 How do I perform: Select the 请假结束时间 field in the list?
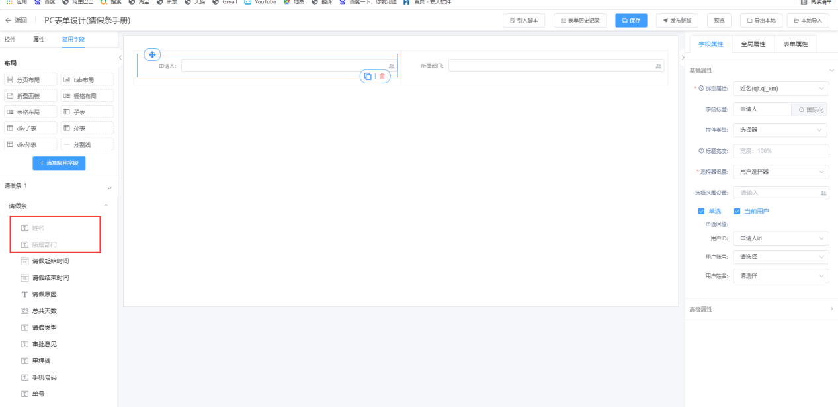[51, 278]
